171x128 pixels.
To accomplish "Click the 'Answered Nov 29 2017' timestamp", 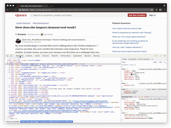I will click(x=32, y=42).
